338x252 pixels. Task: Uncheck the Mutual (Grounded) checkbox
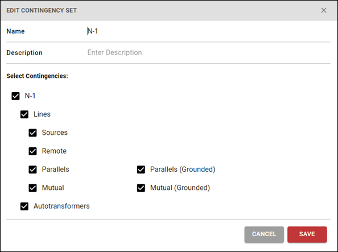click(141, 188)
